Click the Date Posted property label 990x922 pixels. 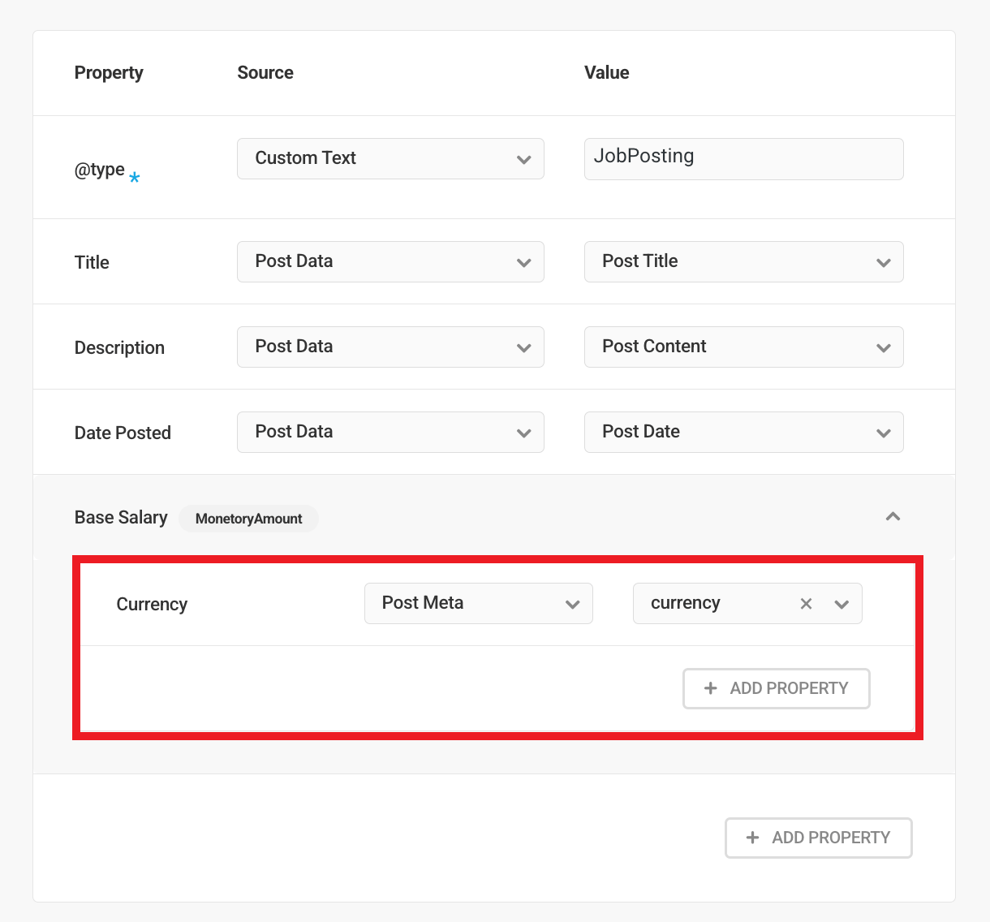point(123,433)
